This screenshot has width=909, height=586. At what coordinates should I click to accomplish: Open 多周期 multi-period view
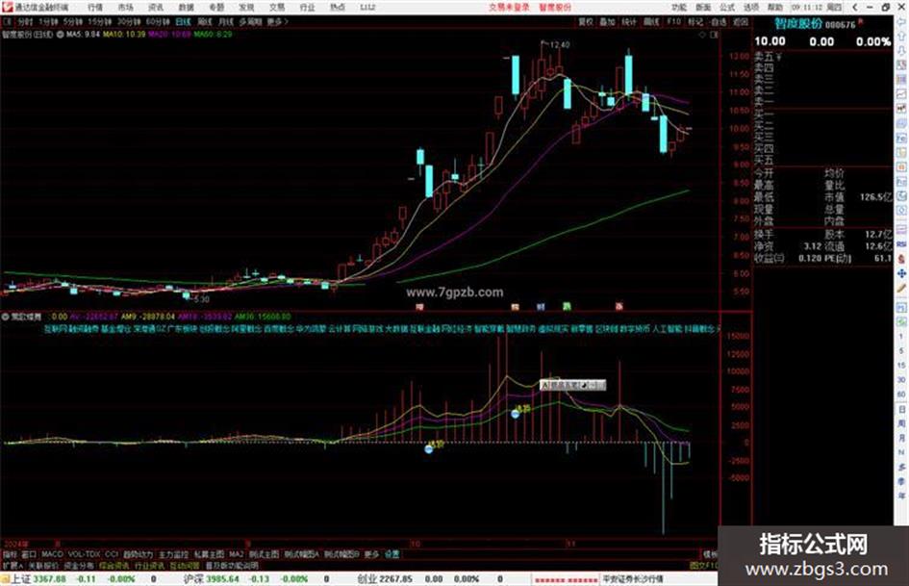pos(250,21)
